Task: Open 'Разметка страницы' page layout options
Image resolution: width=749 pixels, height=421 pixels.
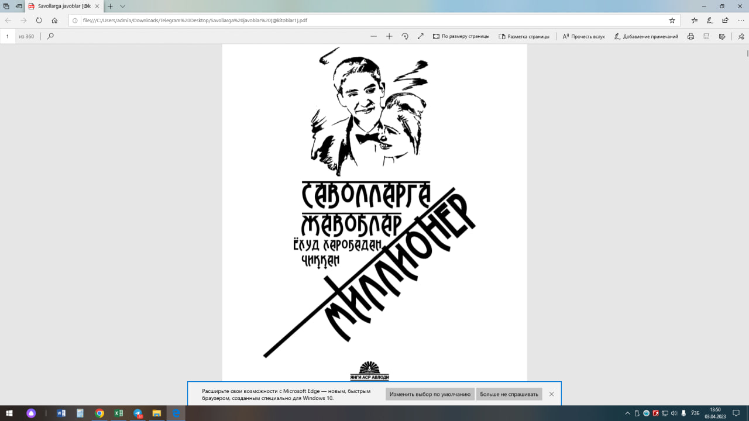Action: (524, 36)
